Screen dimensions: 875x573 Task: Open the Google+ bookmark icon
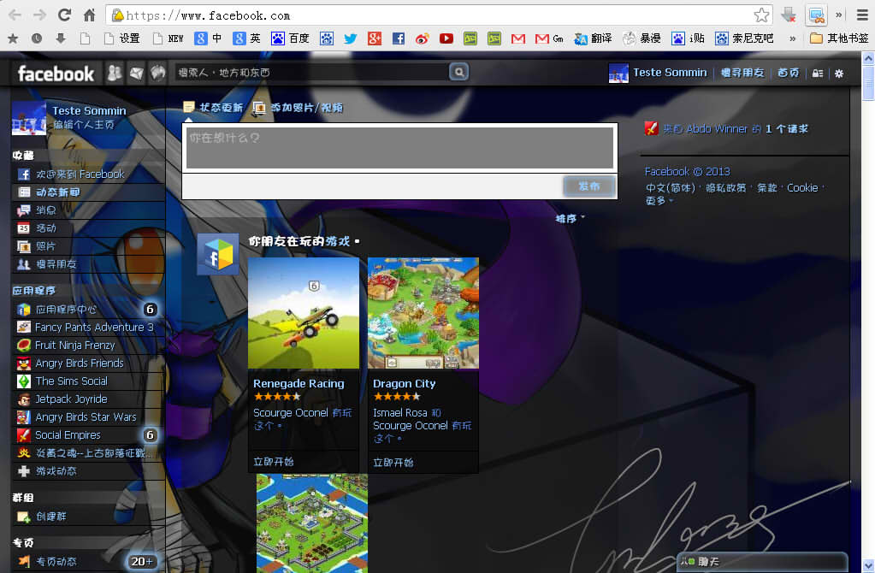pyautogui.click(x=375, y=38)
